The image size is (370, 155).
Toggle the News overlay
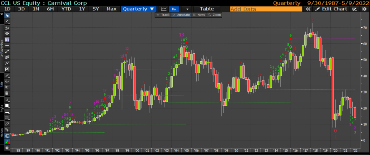(x=199, y=15)
